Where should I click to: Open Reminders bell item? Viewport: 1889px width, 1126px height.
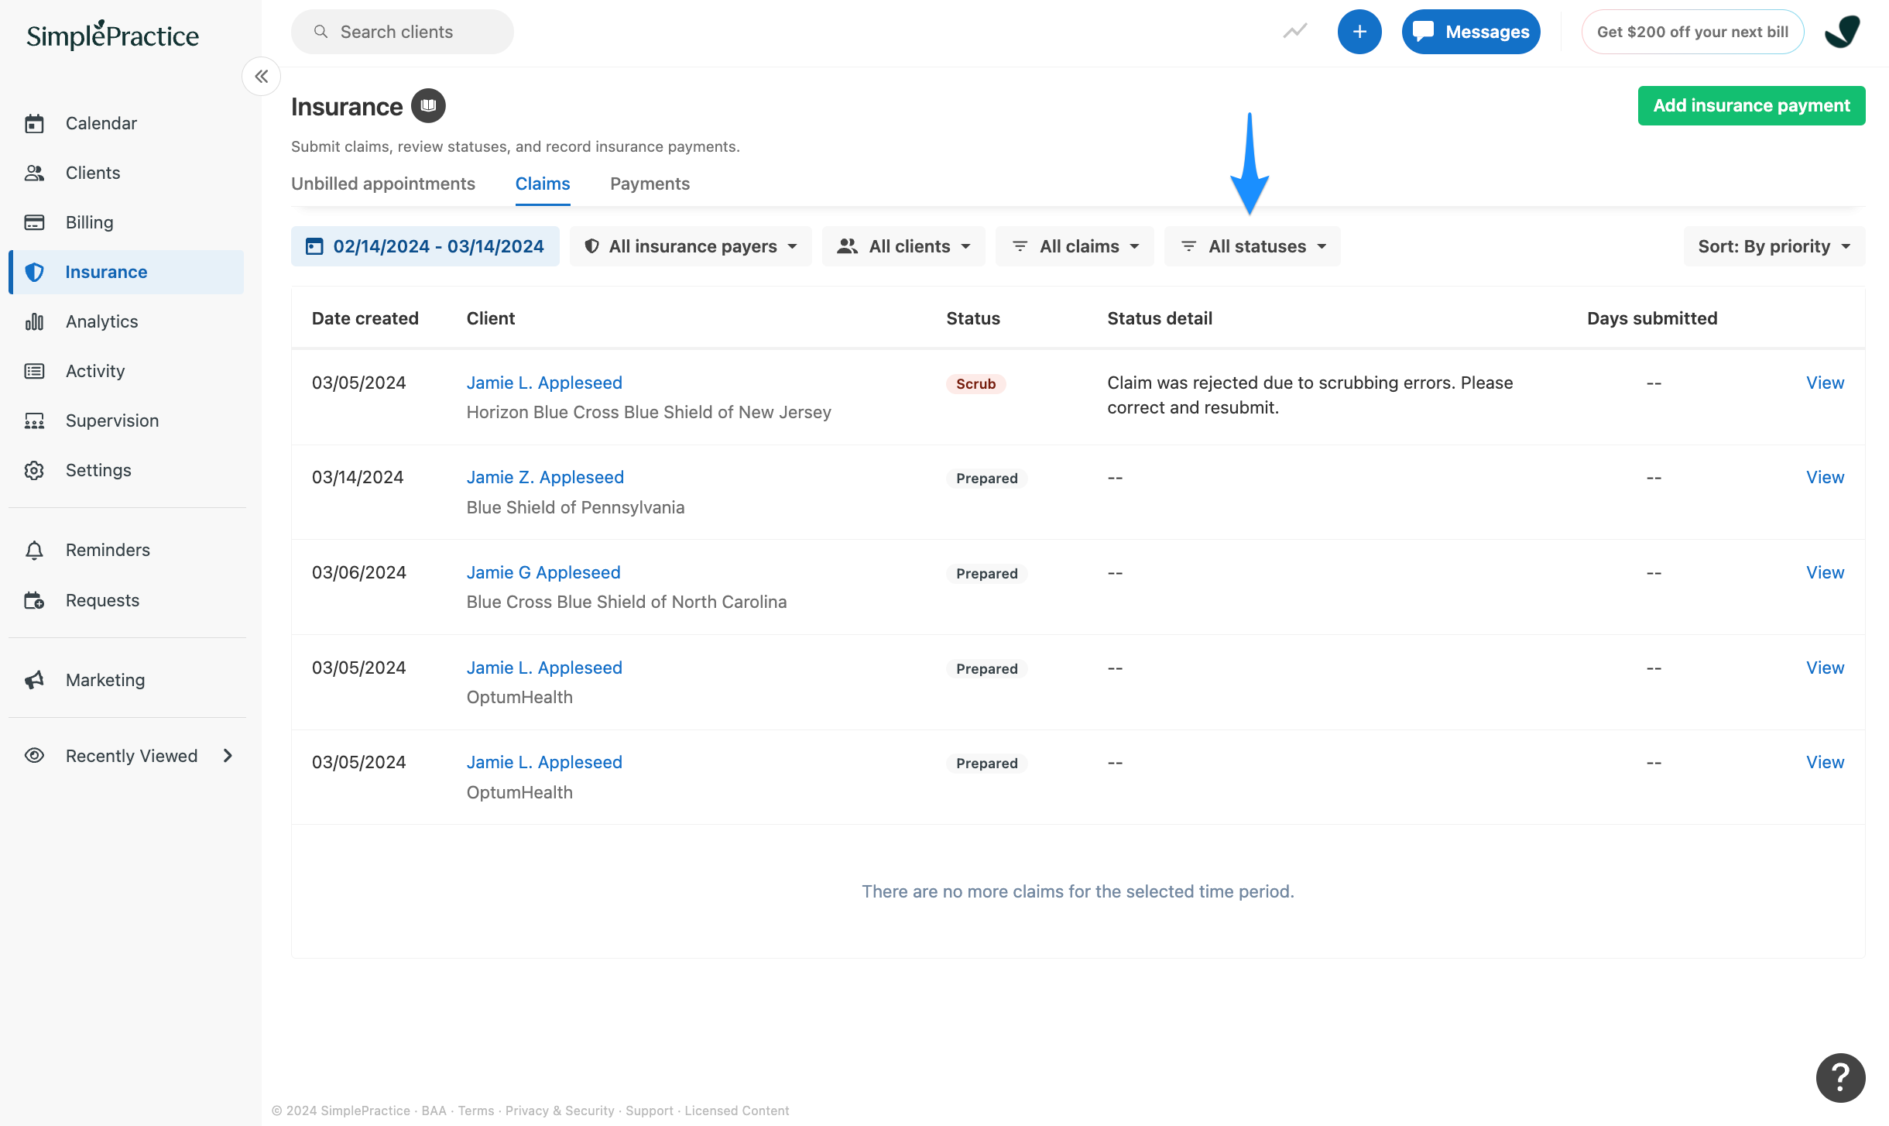pos(126,550)
